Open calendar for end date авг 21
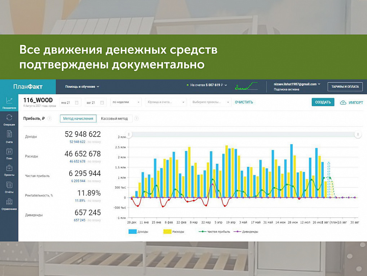The height and width of the screenshot is (276, 367). [x=102, y=103]
